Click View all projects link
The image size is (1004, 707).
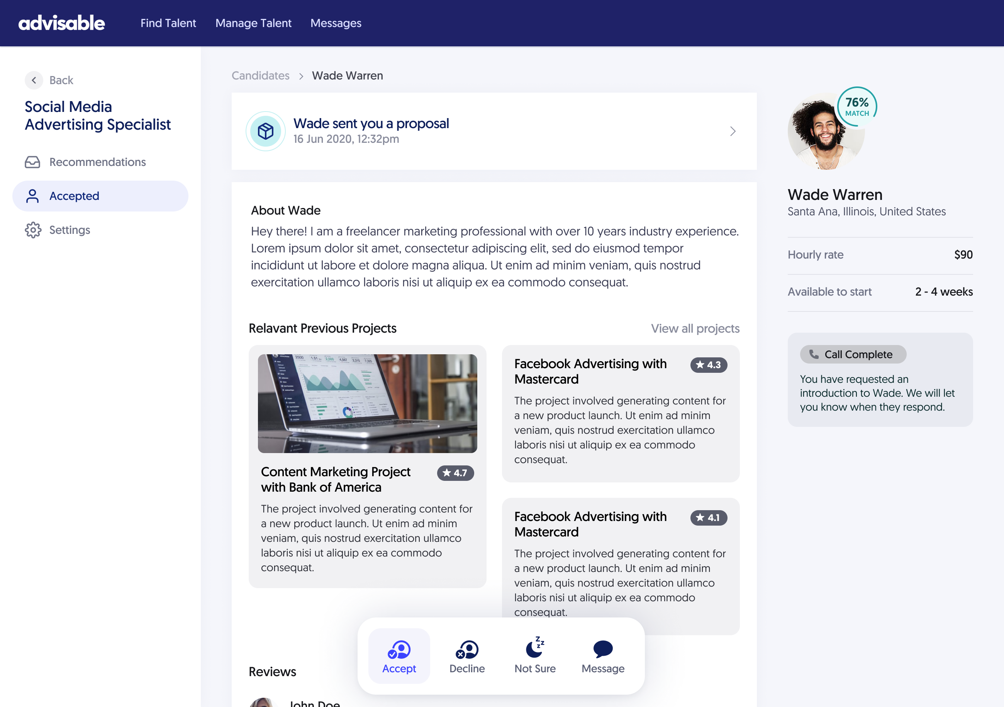(695, 328)
